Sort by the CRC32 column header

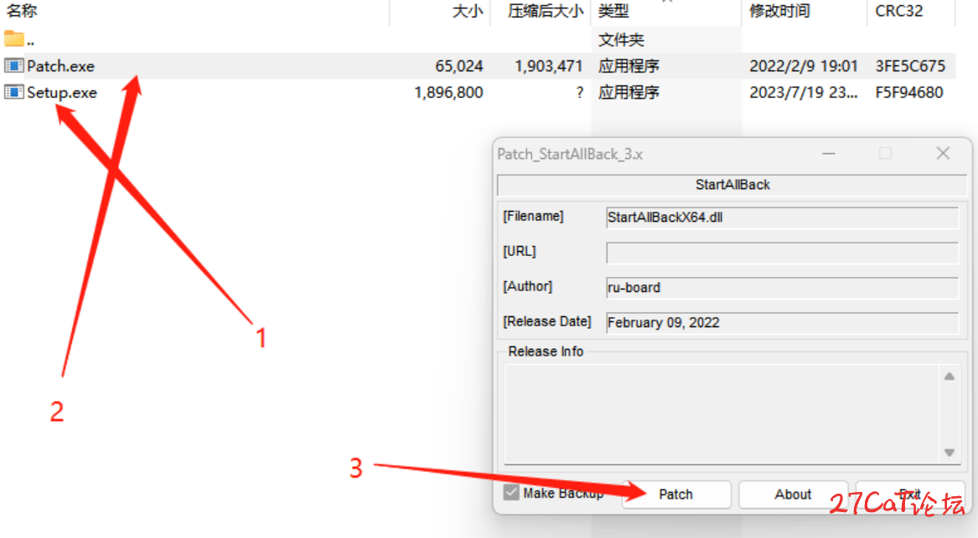898,11
